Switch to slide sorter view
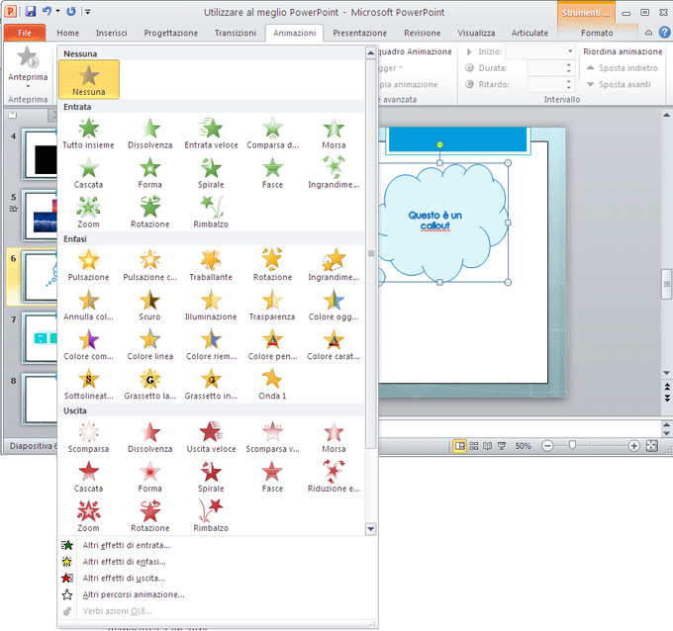Screen dimensions: 673x631 click(474, 446)
